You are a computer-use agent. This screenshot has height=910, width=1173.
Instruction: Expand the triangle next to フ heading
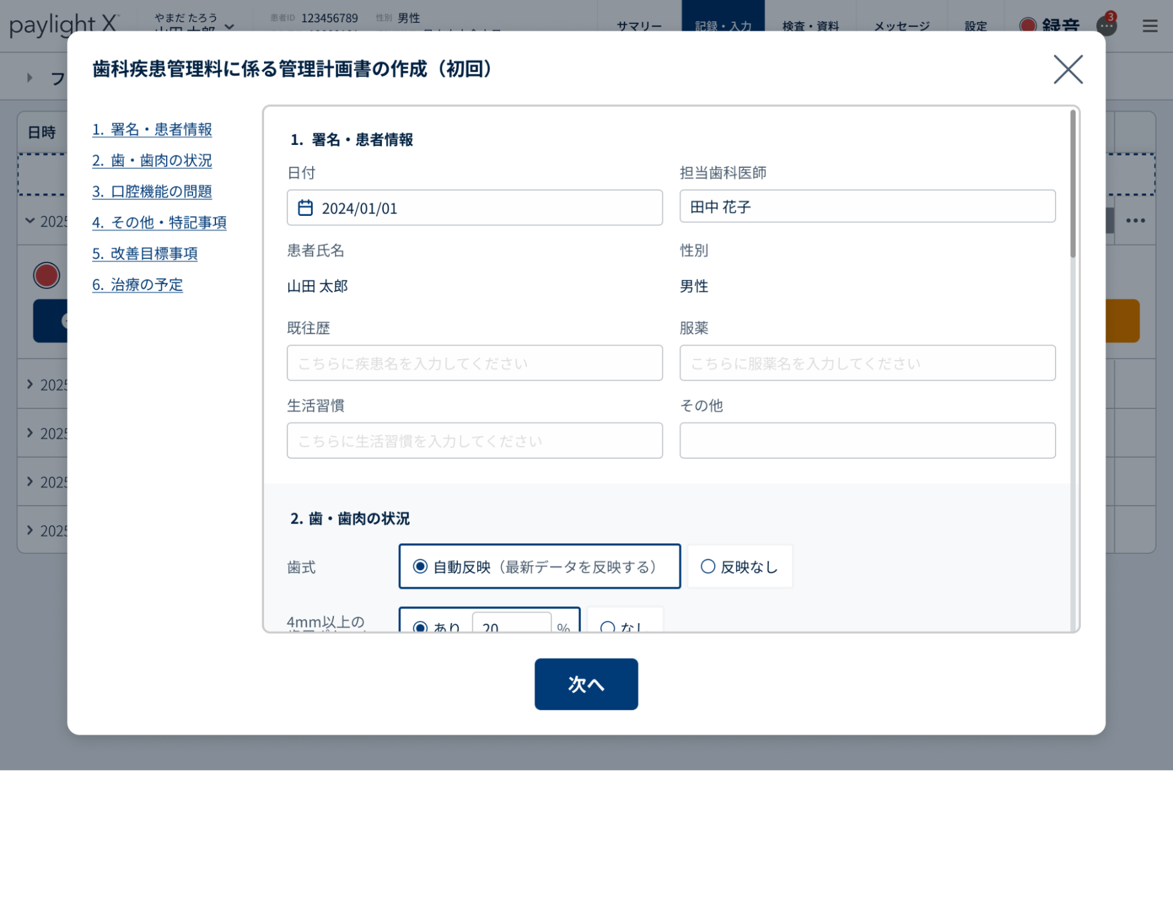pos(29,77)
